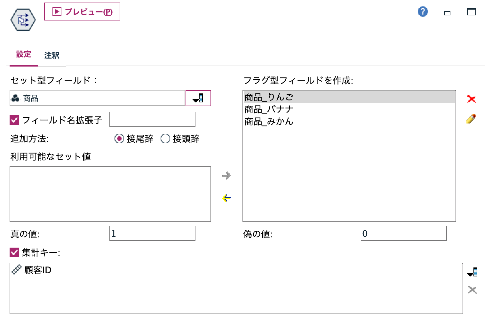Screen dimensions: 492x318
Task: Delete selected flag field with red X icon
Action: click(x=472, y=99)
